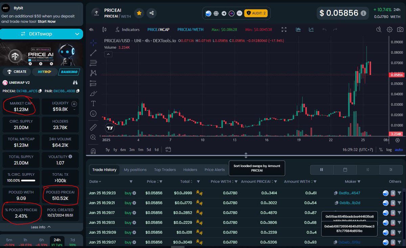Select the brush drawing tool

(93, 93)
